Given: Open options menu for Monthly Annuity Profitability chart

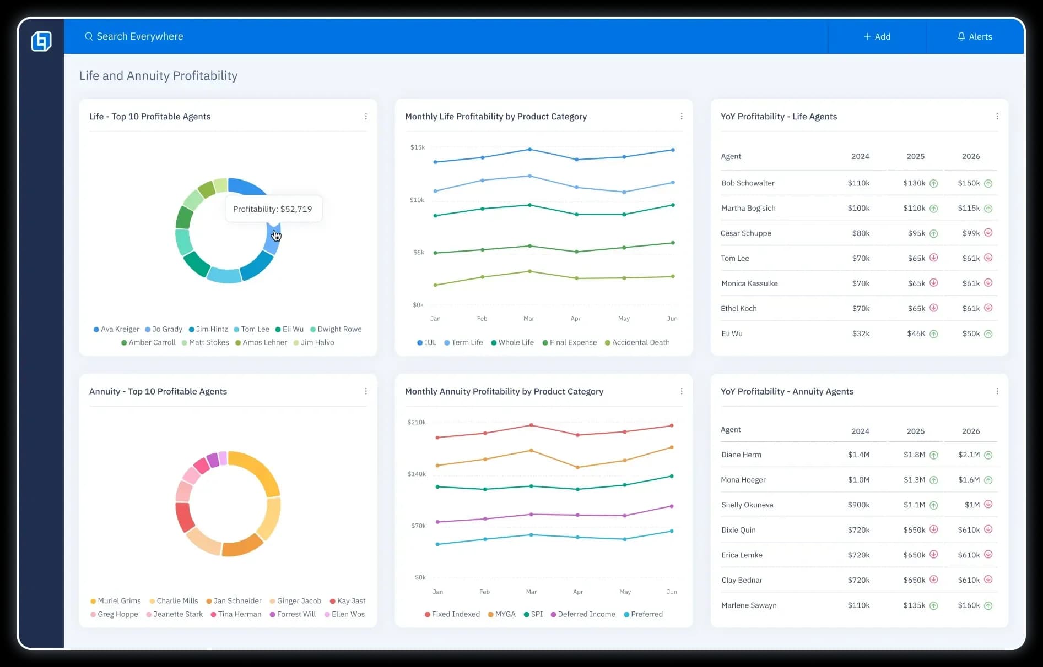Looking at the screenshot, I should click(682, 391).
